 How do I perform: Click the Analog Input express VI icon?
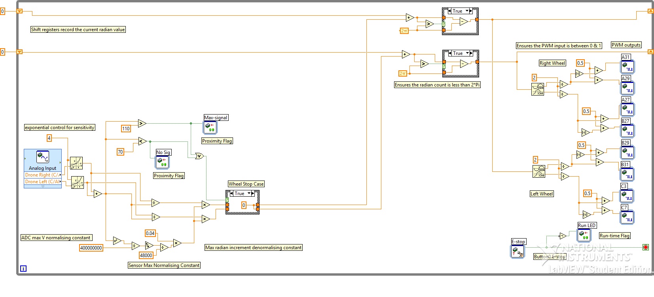(42, 157)
